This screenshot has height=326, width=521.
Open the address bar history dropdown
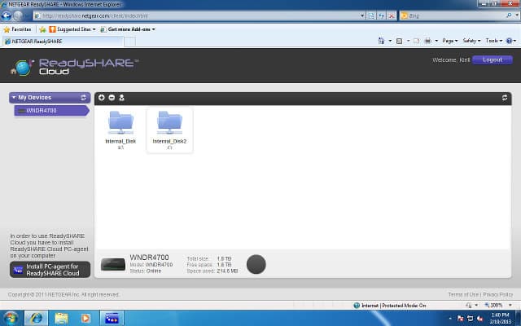(362, 15)
